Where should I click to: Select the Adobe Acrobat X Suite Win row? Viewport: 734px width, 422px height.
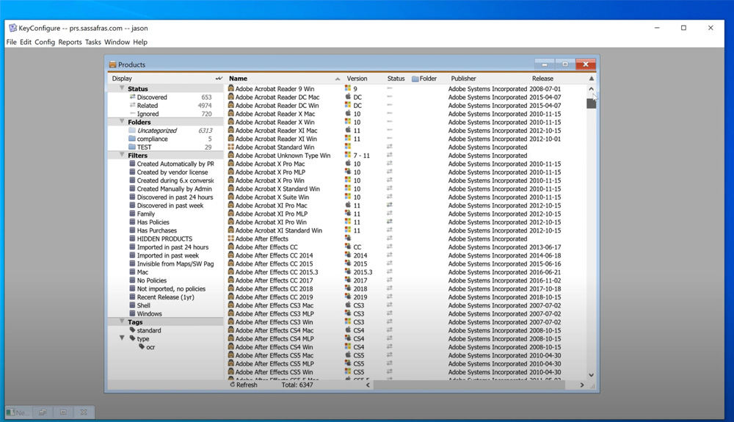coord(406,197)
